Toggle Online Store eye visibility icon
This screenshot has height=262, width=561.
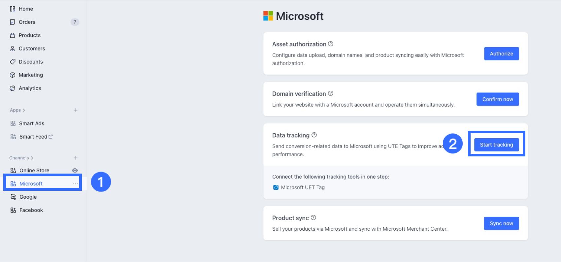(x=75, y=170)
